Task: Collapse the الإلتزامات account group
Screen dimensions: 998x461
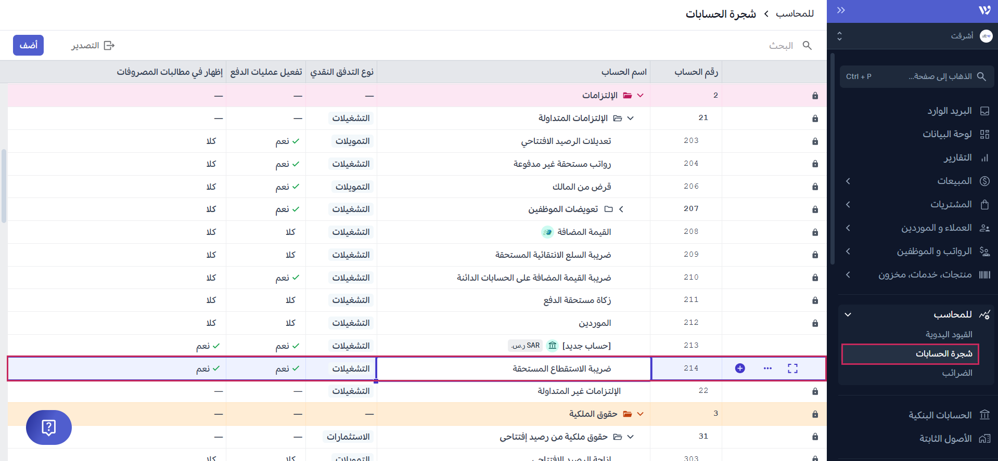Action: coord(640,96)
